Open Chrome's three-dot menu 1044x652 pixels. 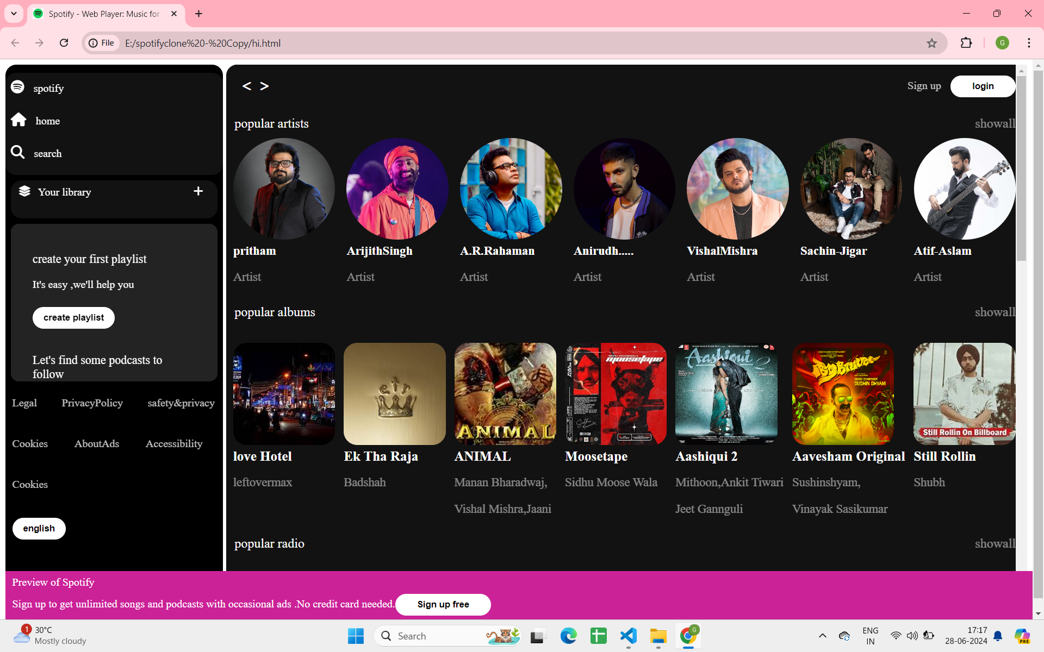tap(1028, 43)
